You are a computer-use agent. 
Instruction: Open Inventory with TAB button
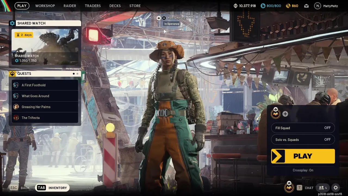tap(52, 188)
